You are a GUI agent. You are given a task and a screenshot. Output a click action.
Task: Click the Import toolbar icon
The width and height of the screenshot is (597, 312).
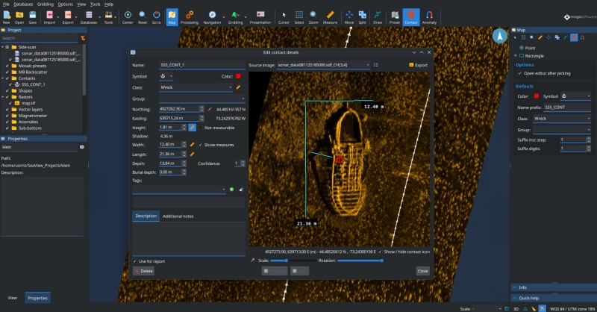[x=49, y=17]
